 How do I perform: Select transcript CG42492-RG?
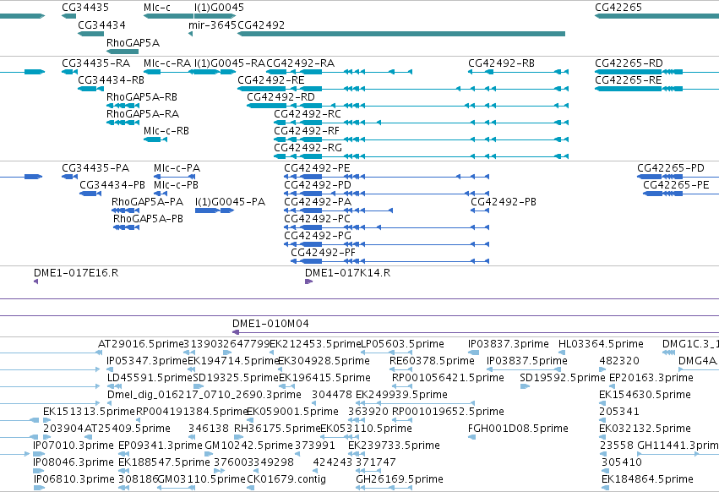click(x=421, y=156)
